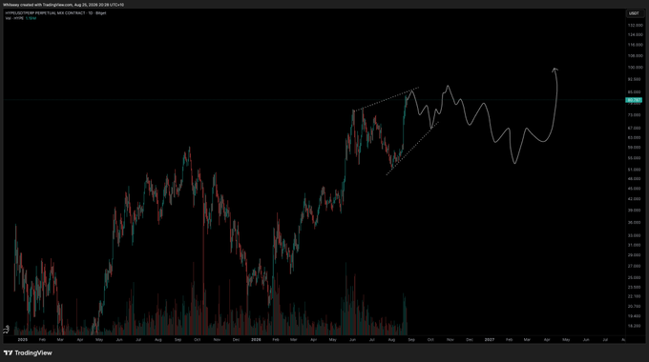Click the 2026 year label on time axis
Screen dimensions: 649x362
pyautogui.click(x=256, y=340)
